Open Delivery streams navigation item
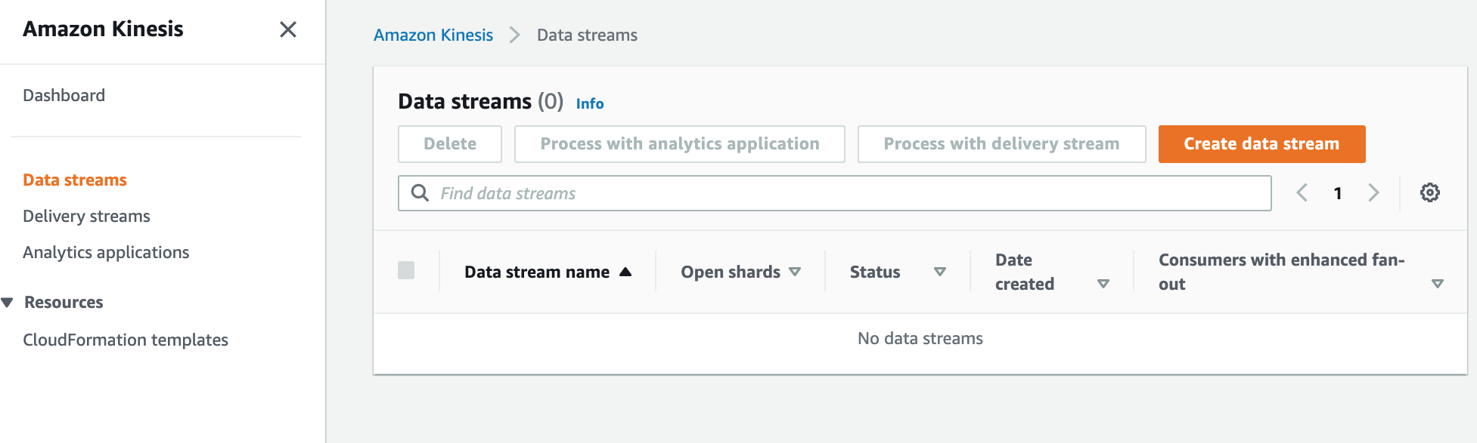The image size is (1477, 443). pos(86,216)
